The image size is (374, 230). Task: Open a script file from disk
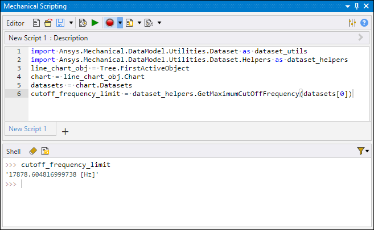coord(48,23)
